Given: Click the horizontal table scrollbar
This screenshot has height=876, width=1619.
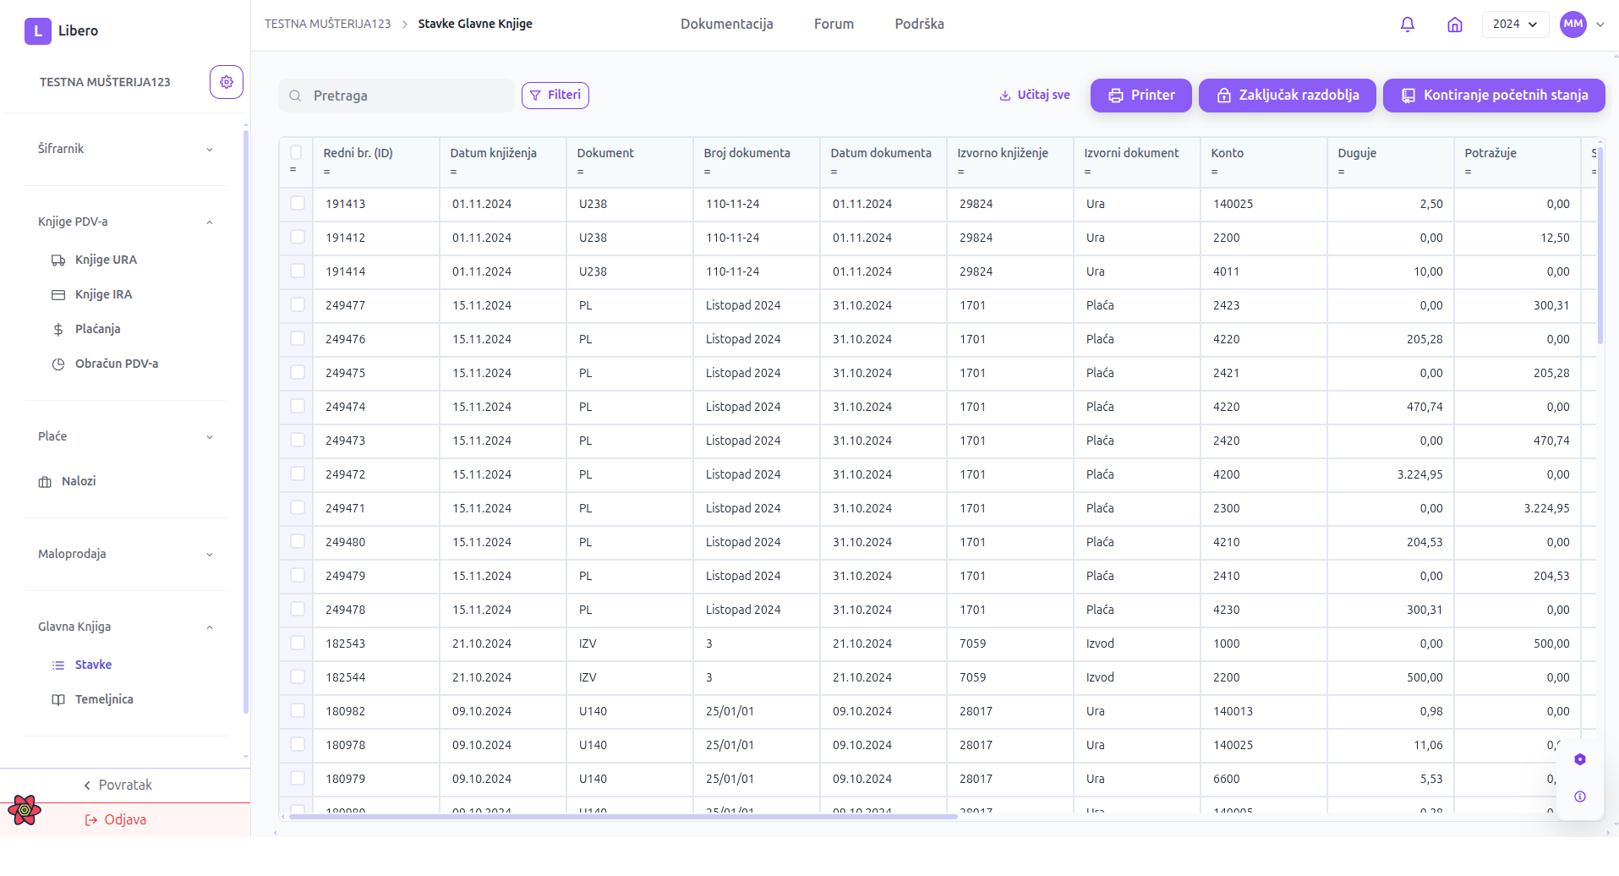Looking at the screenshot, I should (x=622, y=817).
